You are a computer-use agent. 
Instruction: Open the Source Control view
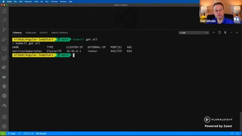click(x=4, y=29)
